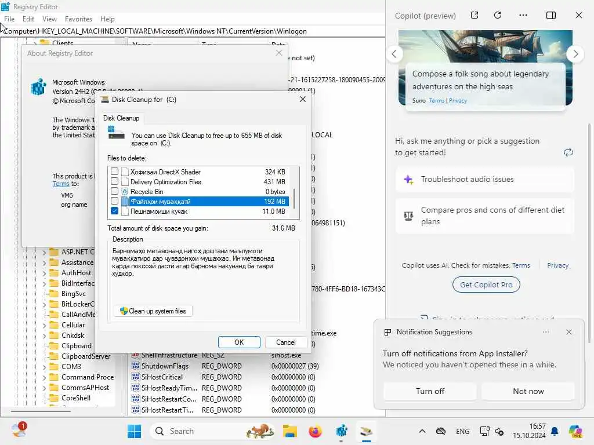
Task: Show previous Copilot suggestion card
Action: point(394,54)
